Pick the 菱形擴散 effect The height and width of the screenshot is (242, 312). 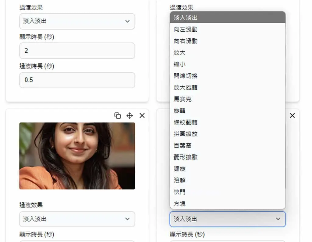(x=228, y=157)
